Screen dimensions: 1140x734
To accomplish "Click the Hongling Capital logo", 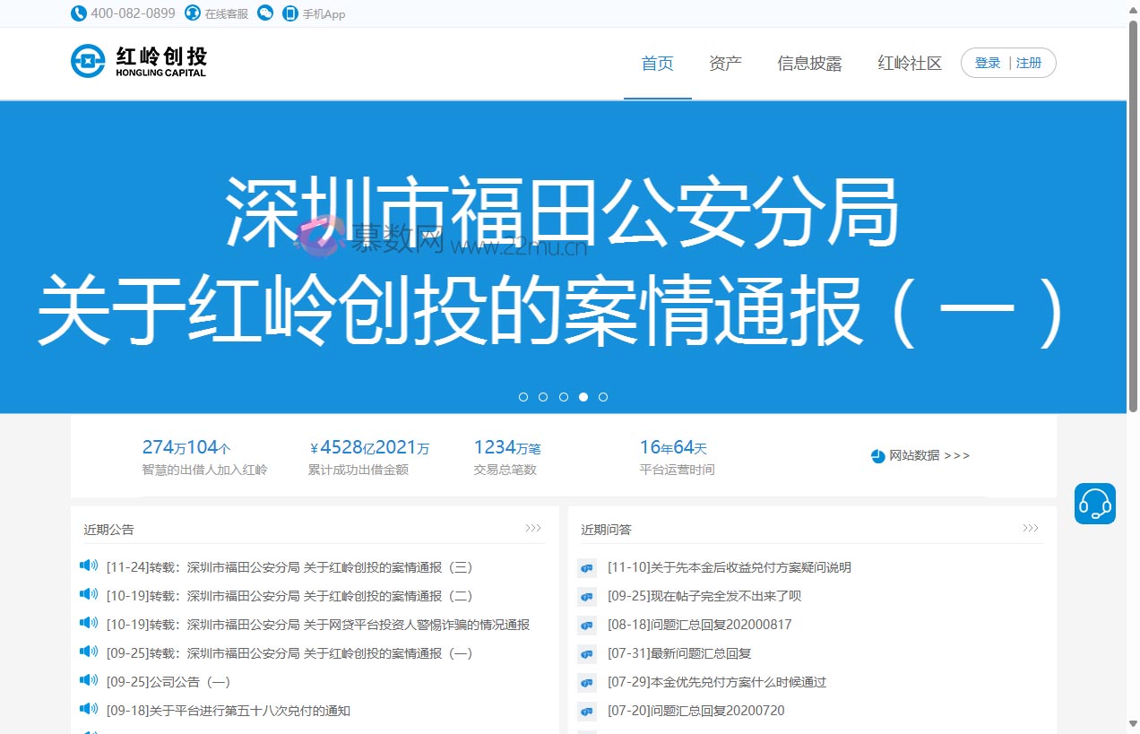I will pos(139,62).
